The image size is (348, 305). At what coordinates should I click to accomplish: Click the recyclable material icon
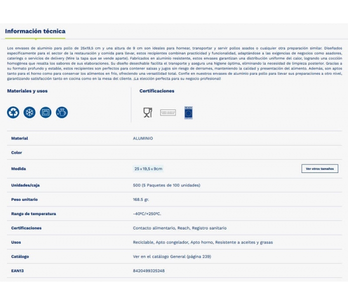click(x=13, y=112)
